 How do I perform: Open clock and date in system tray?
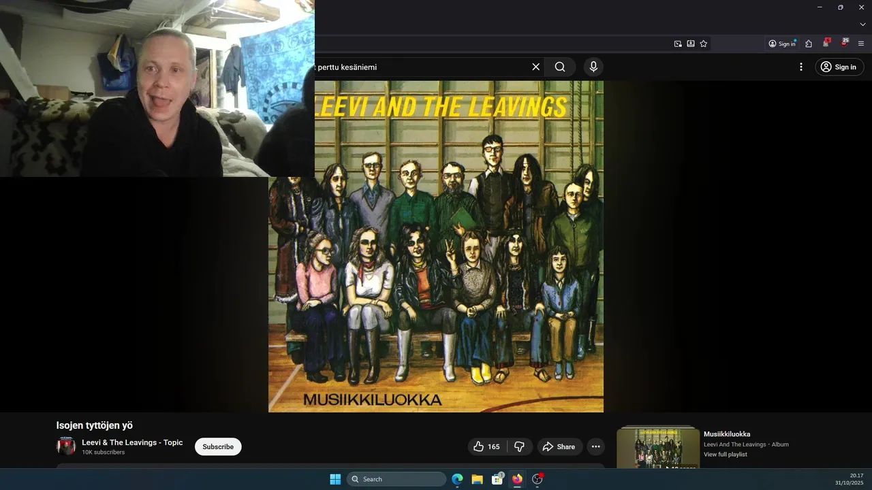click(849, 479)
